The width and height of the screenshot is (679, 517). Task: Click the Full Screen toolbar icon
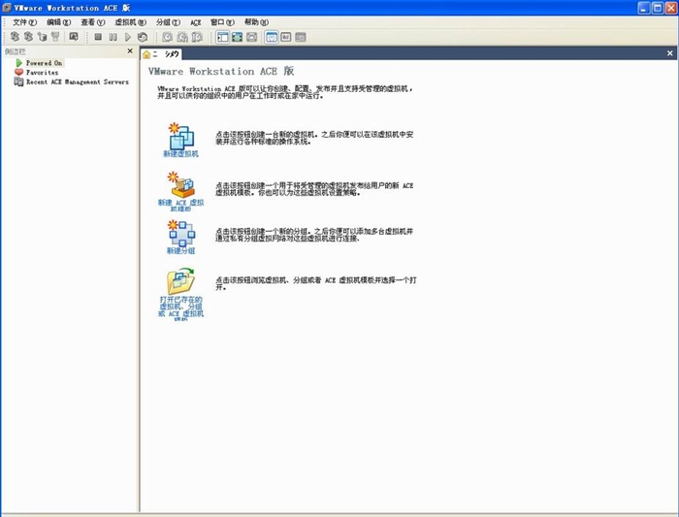tap(238, 37)
